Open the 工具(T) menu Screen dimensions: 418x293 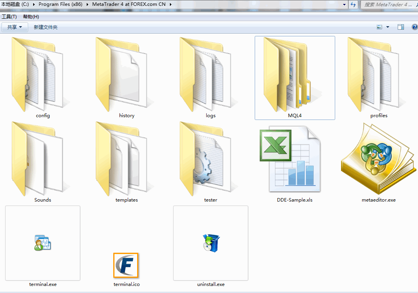click(x=9, y=16)
